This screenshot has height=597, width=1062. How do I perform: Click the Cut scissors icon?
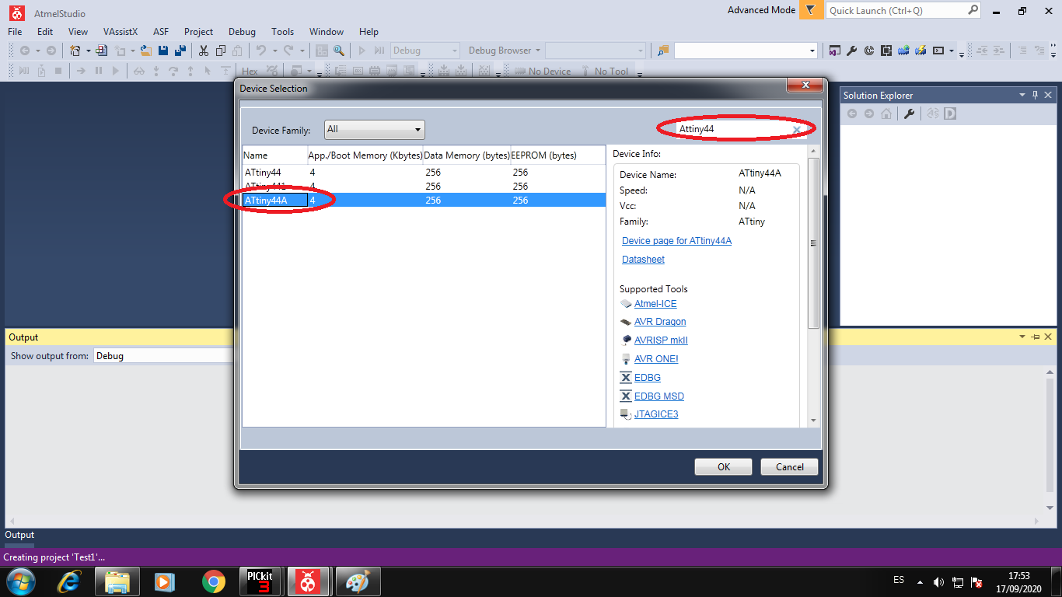tap(204, 51)
